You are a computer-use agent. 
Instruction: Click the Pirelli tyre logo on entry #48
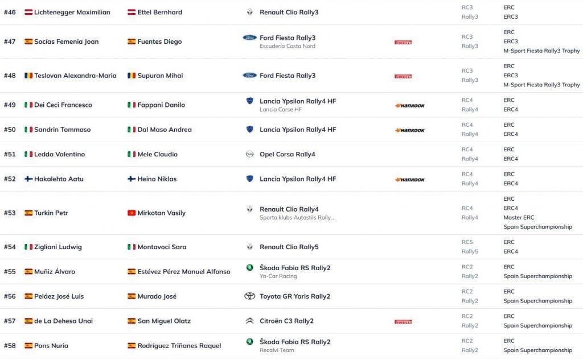coord(403,76)
